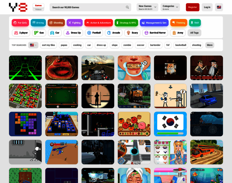Open the orange bus driving game
Viewport: 232px width, 183px height.
(x=207, y=152)
